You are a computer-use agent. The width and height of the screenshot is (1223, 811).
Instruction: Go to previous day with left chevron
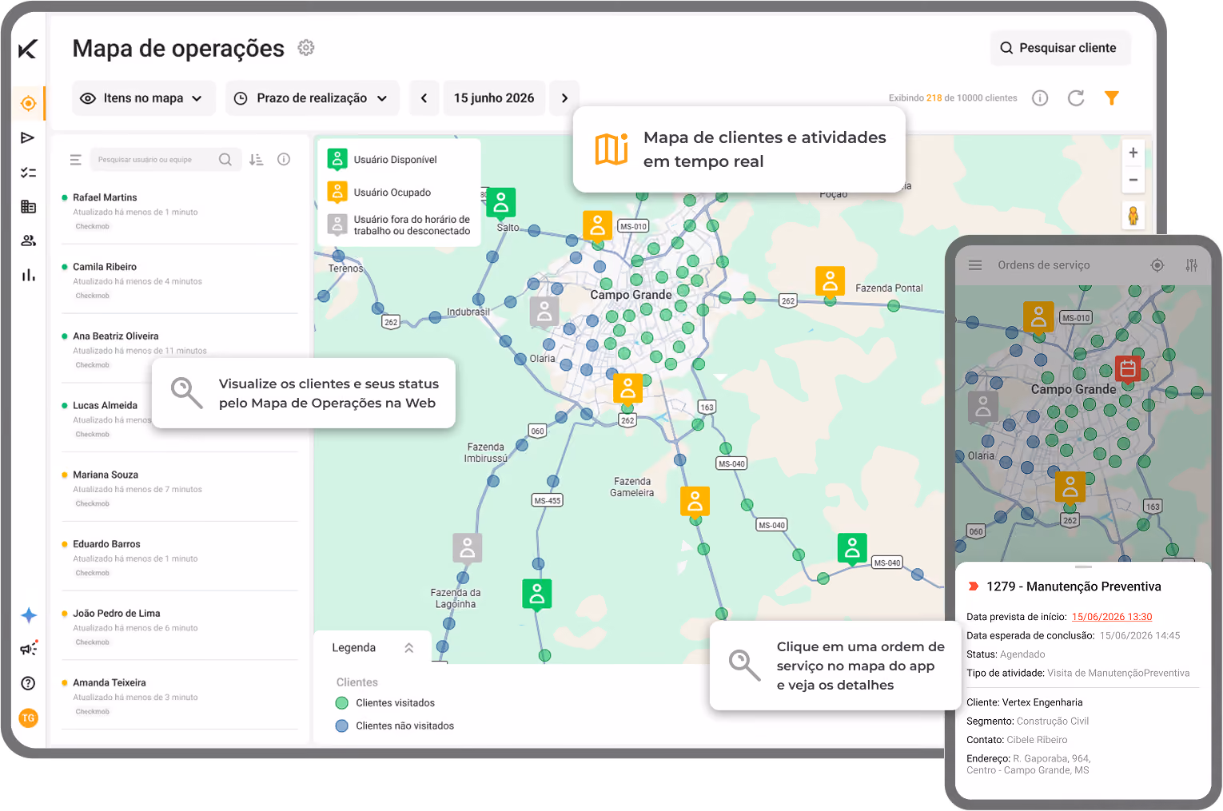coord(424,98)
